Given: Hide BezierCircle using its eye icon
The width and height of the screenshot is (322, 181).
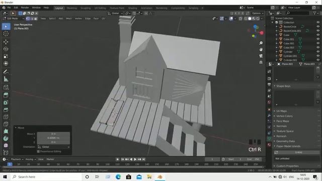Looking at the screenshot, I should [x=318, y=27].
